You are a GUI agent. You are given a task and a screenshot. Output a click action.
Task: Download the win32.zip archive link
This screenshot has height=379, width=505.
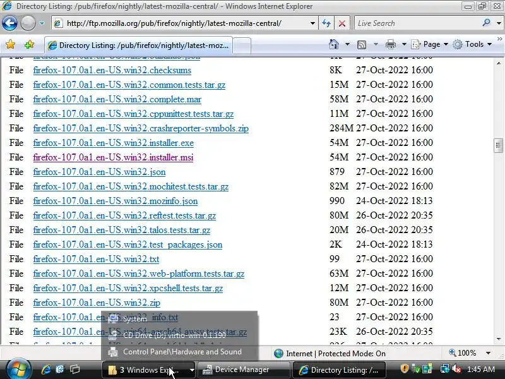coord(97,303)
